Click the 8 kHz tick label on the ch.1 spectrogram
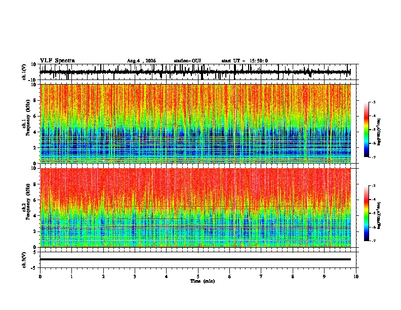This screenshot has height=310, width=401. coord(35,100)
